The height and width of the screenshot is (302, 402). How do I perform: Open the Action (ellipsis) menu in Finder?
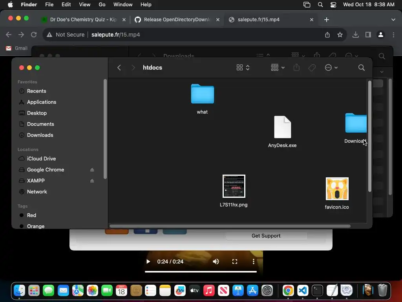tap(331, 68)
